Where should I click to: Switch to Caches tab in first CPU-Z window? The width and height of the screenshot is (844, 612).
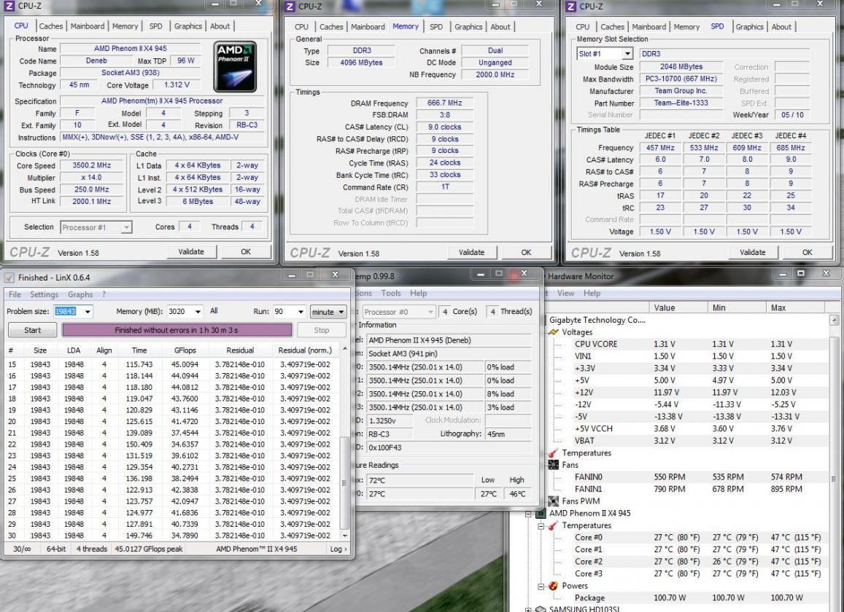(50, 25)
